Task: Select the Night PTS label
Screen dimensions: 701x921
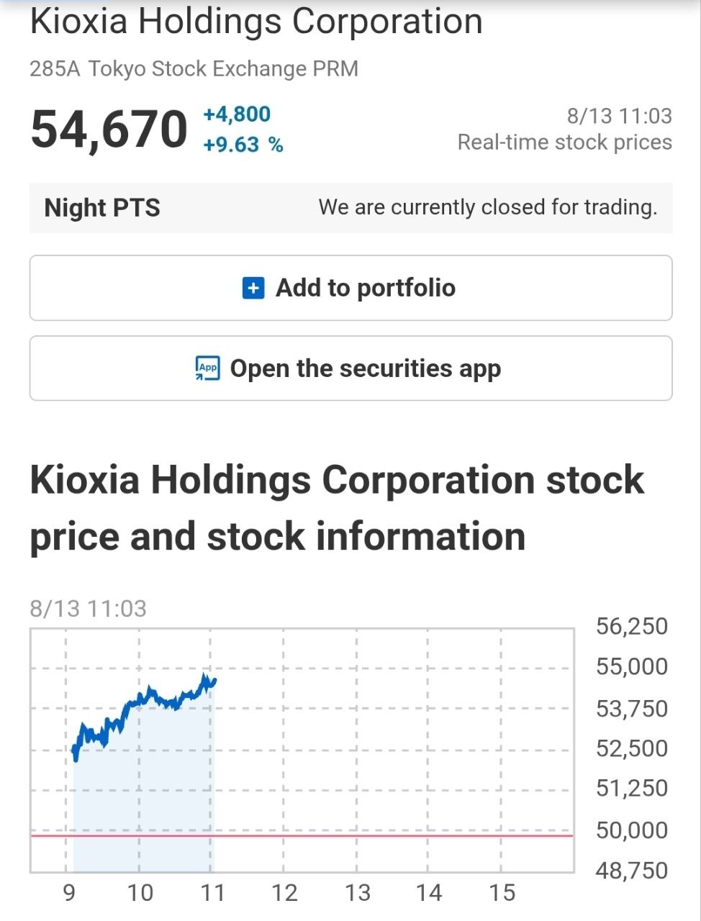Action: coord(102,208)
